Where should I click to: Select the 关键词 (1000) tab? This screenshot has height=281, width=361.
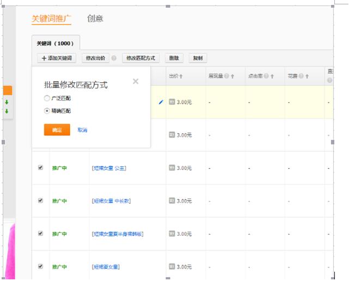pos(56,43)
